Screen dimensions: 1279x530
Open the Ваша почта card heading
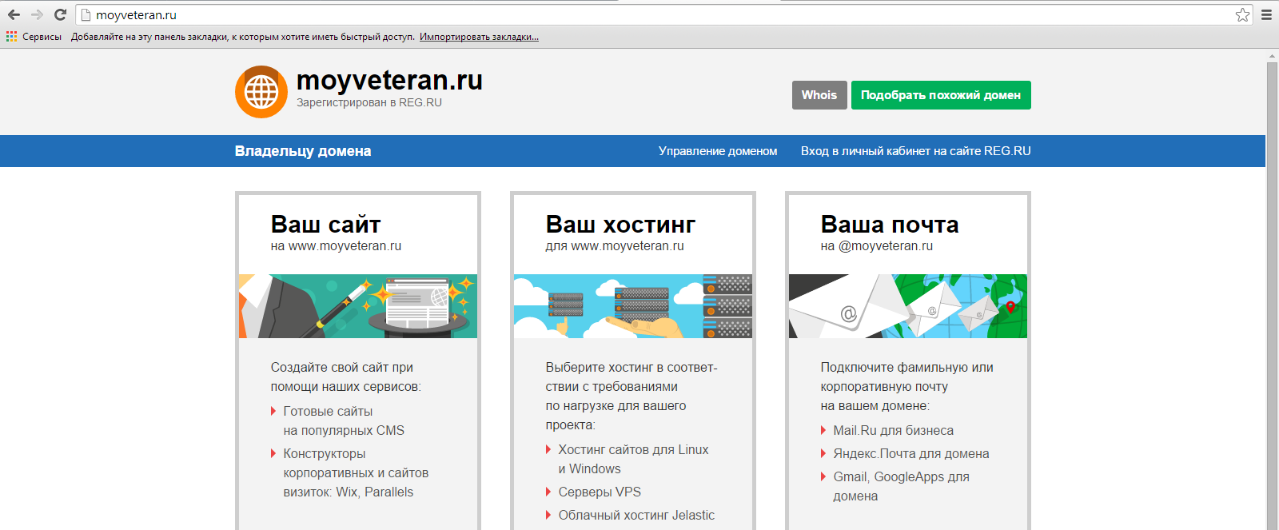(x=890, y=224)
